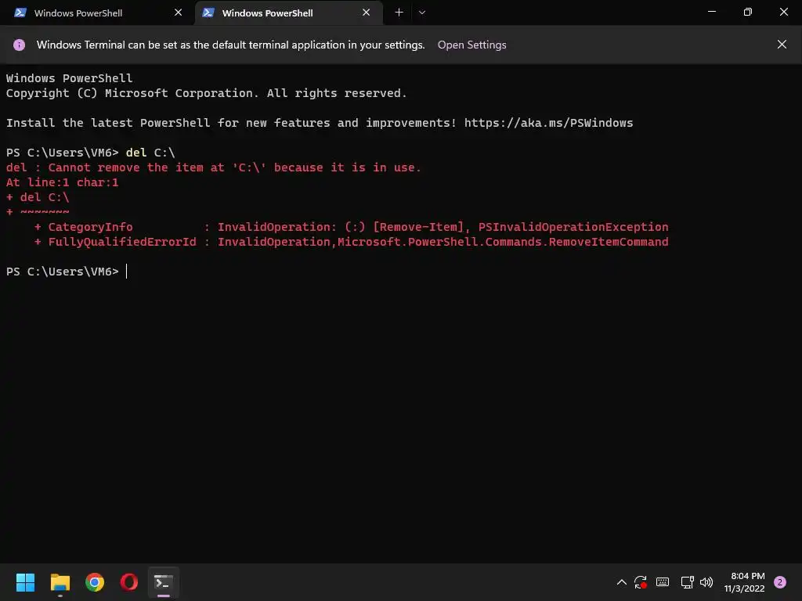This screenshot has width=802, height=601.
Task: Dismiss the default terminal notification bar
Action: coord(782,45)
